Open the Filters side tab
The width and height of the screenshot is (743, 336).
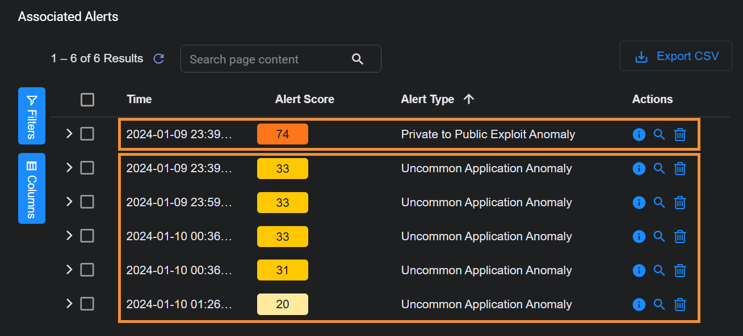click(x=32, y=116)
